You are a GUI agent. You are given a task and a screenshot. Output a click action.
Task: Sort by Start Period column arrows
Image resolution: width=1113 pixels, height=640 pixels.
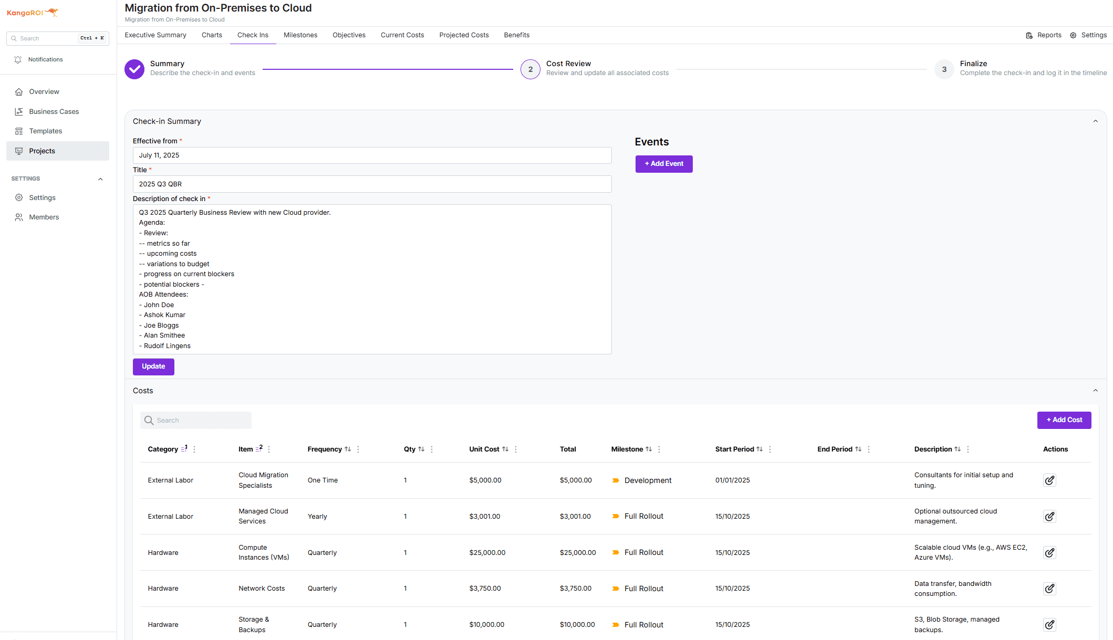tap(760, 449)
